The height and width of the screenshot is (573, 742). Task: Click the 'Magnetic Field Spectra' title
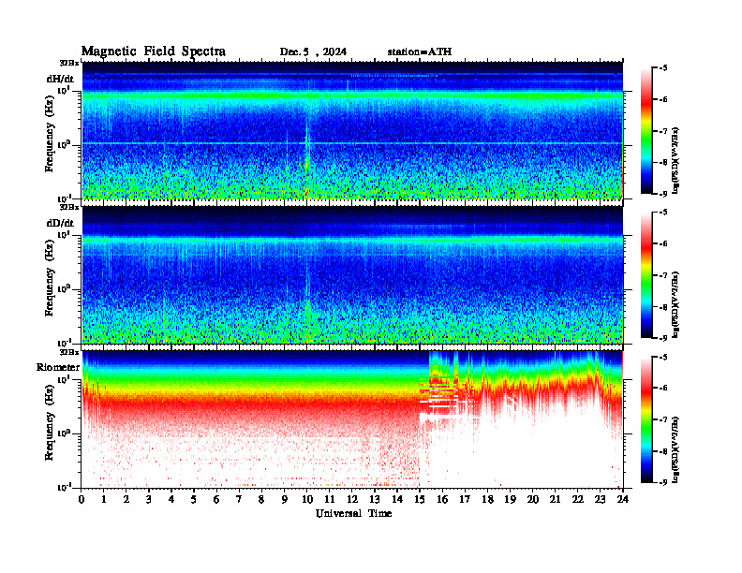[154, 51]
